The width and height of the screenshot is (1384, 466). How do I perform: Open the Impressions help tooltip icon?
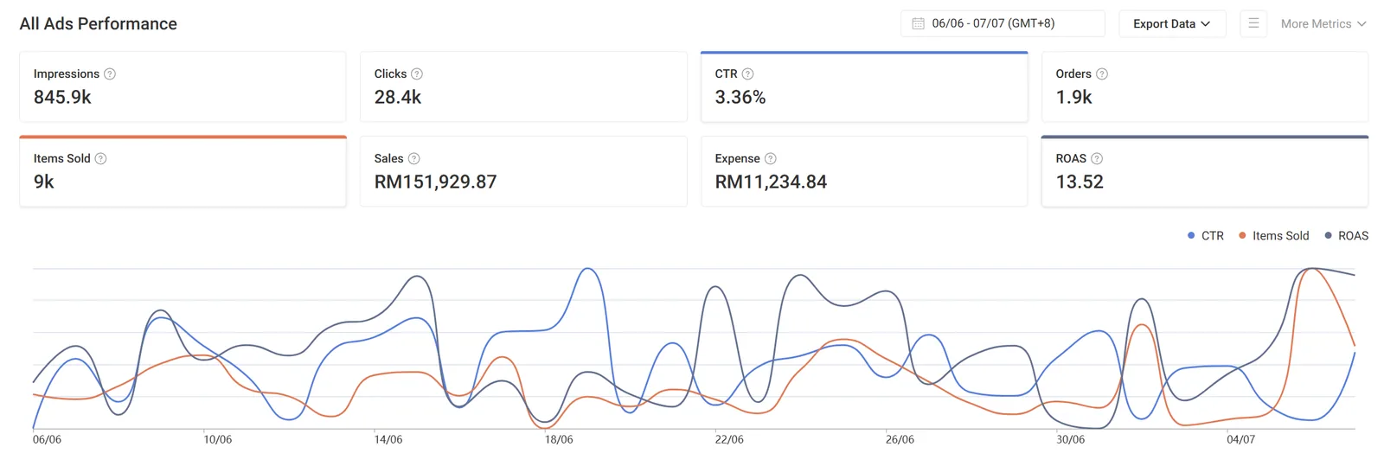coord(110,74)
